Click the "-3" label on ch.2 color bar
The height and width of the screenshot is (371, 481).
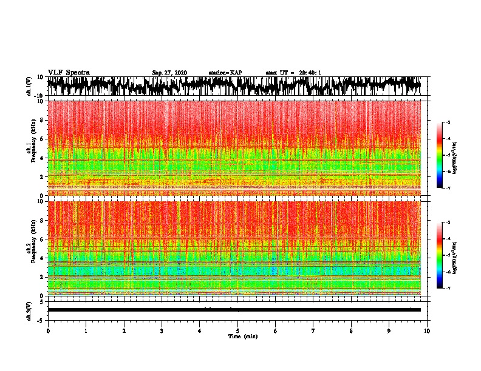pyautogui.click(x=448, y=222)
